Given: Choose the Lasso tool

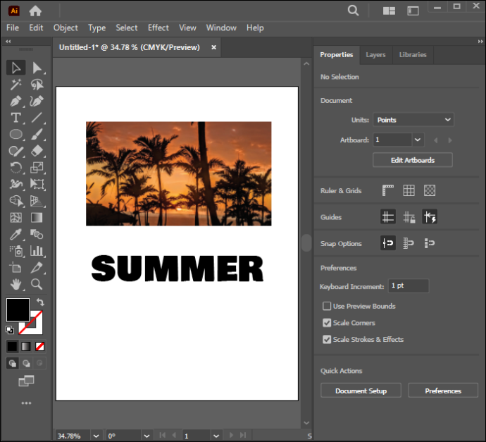Looking at the screenshot, I should (x=37, y=85).
